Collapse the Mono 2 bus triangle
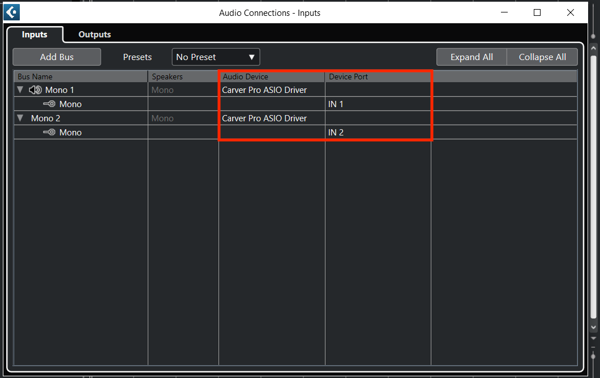The width and height of the screenshot is (600, 378). pos(20,118)
